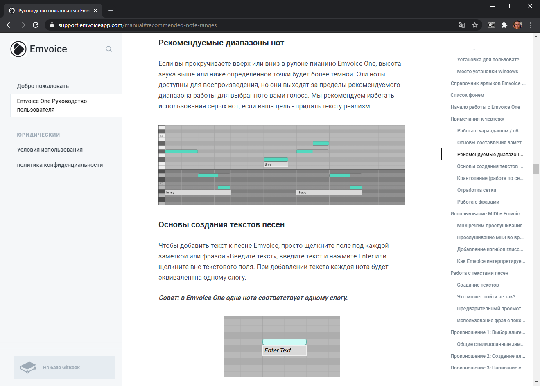Open a new tab with plus button
The width and height of the screenshot is (540, 386).
111,11
